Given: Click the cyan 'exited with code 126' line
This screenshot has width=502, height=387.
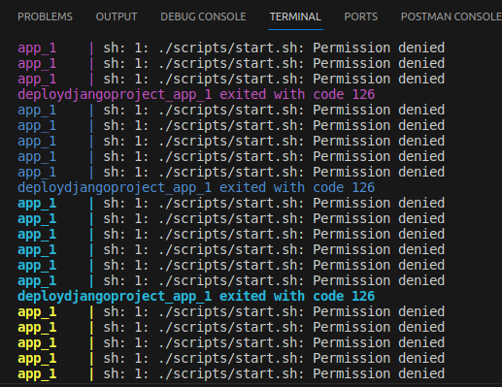Looking at the screenshot, I should (196, 297).
